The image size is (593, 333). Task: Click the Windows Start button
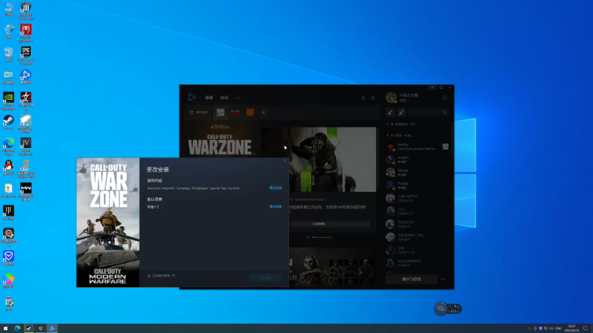point(6,329)
